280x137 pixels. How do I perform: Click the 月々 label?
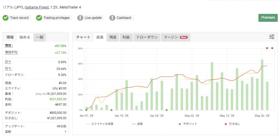[9, 68]
